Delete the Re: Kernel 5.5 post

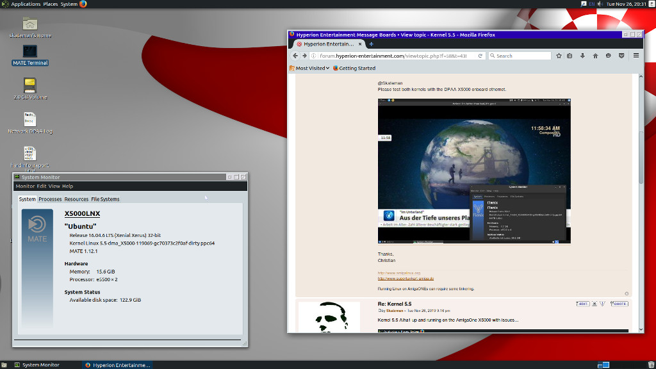coord(594,304)
